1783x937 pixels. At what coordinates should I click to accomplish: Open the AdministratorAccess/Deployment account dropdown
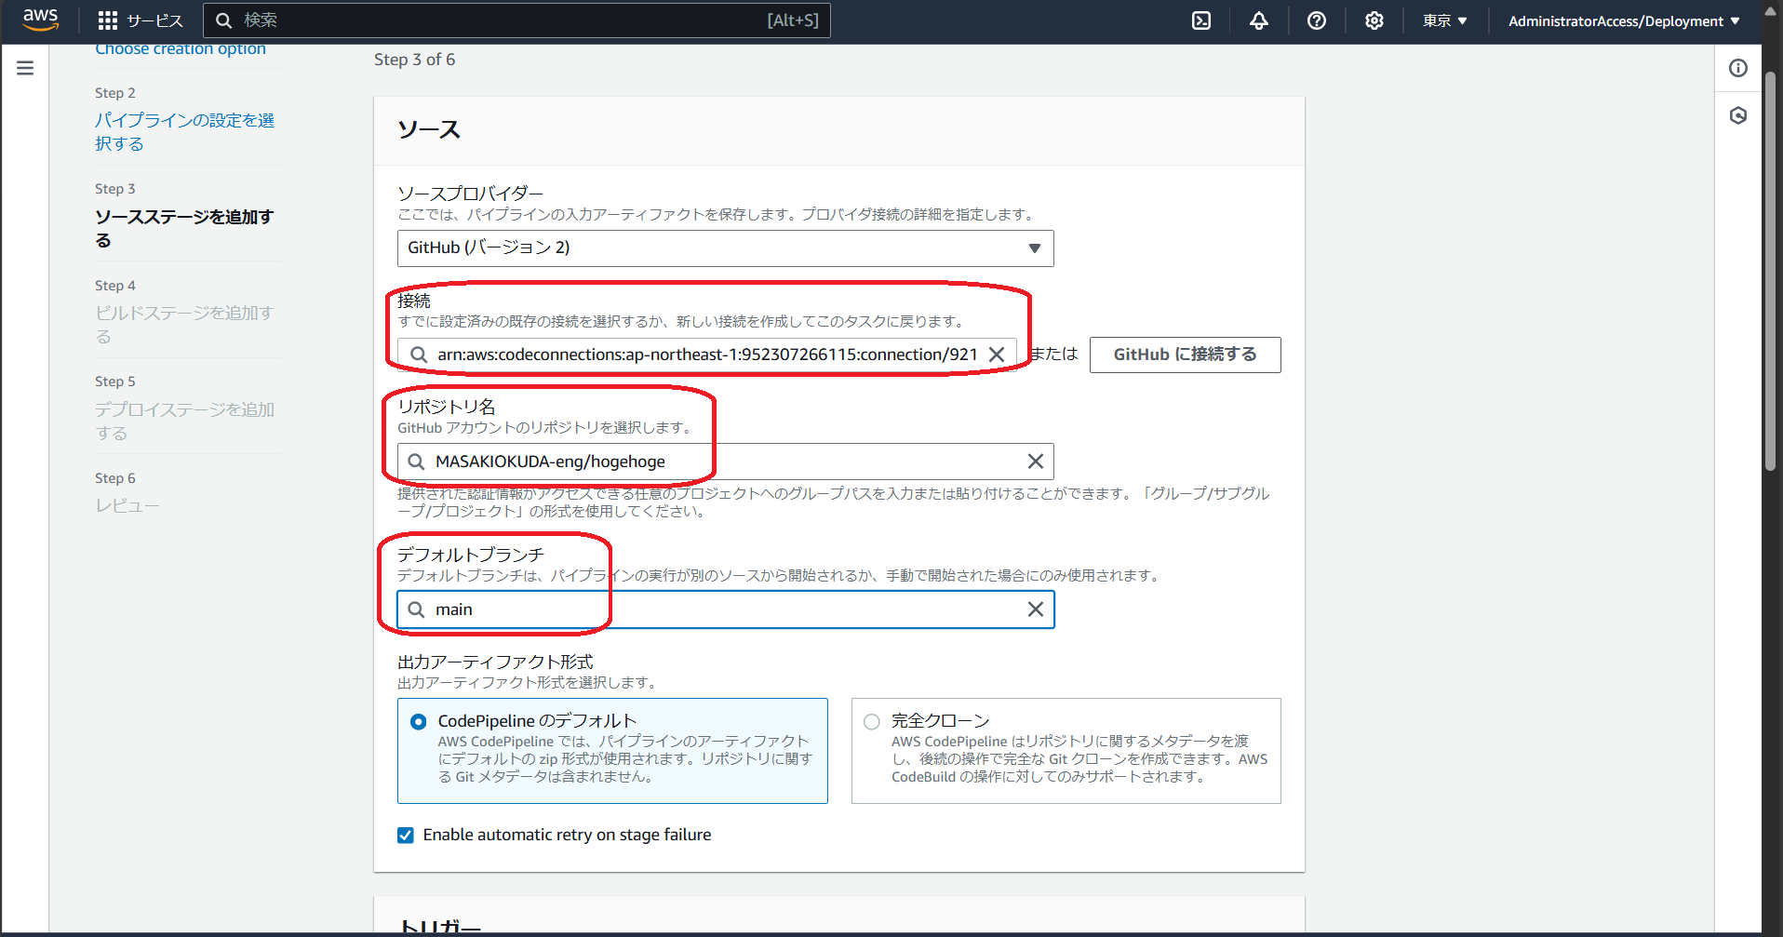click(x=1623, y=20)
